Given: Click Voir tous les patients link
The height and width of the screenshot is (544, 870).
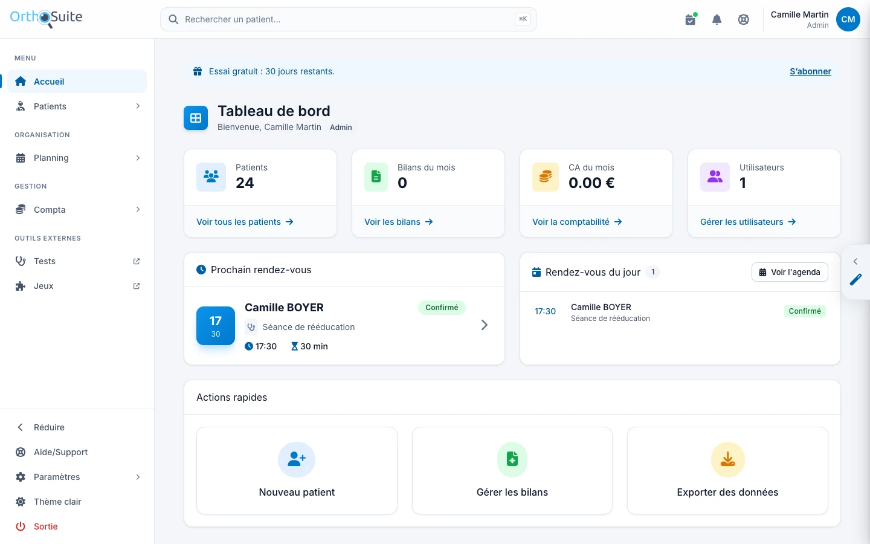Looking at the screenshot, I should (245, 222).
